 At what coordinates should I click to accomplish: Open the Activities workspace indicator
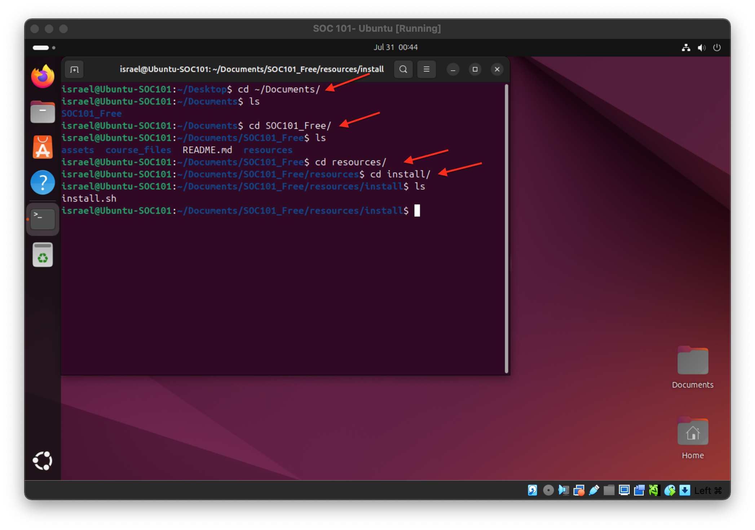pos(44,48)
